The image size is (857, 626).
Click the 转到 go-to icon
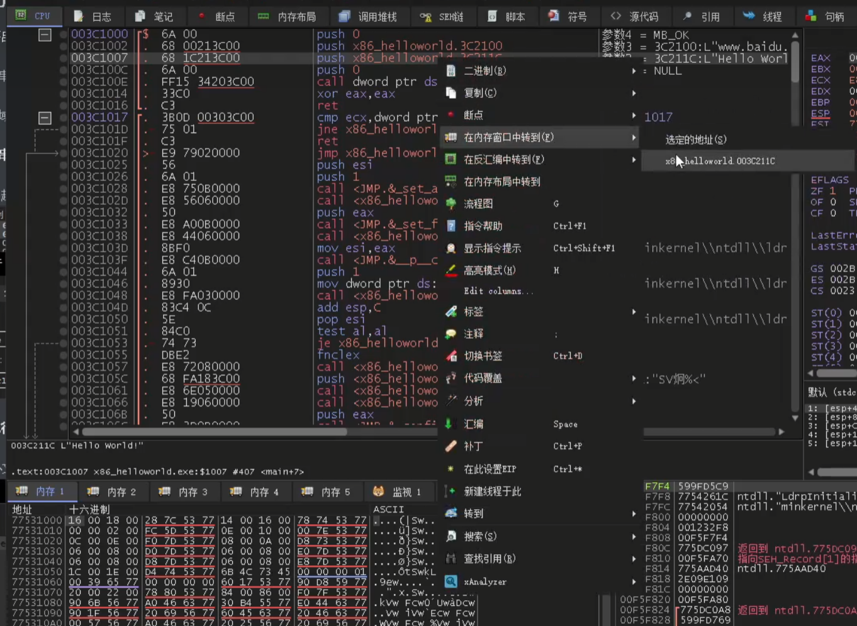pyautogui.click(x=451, y=513)
